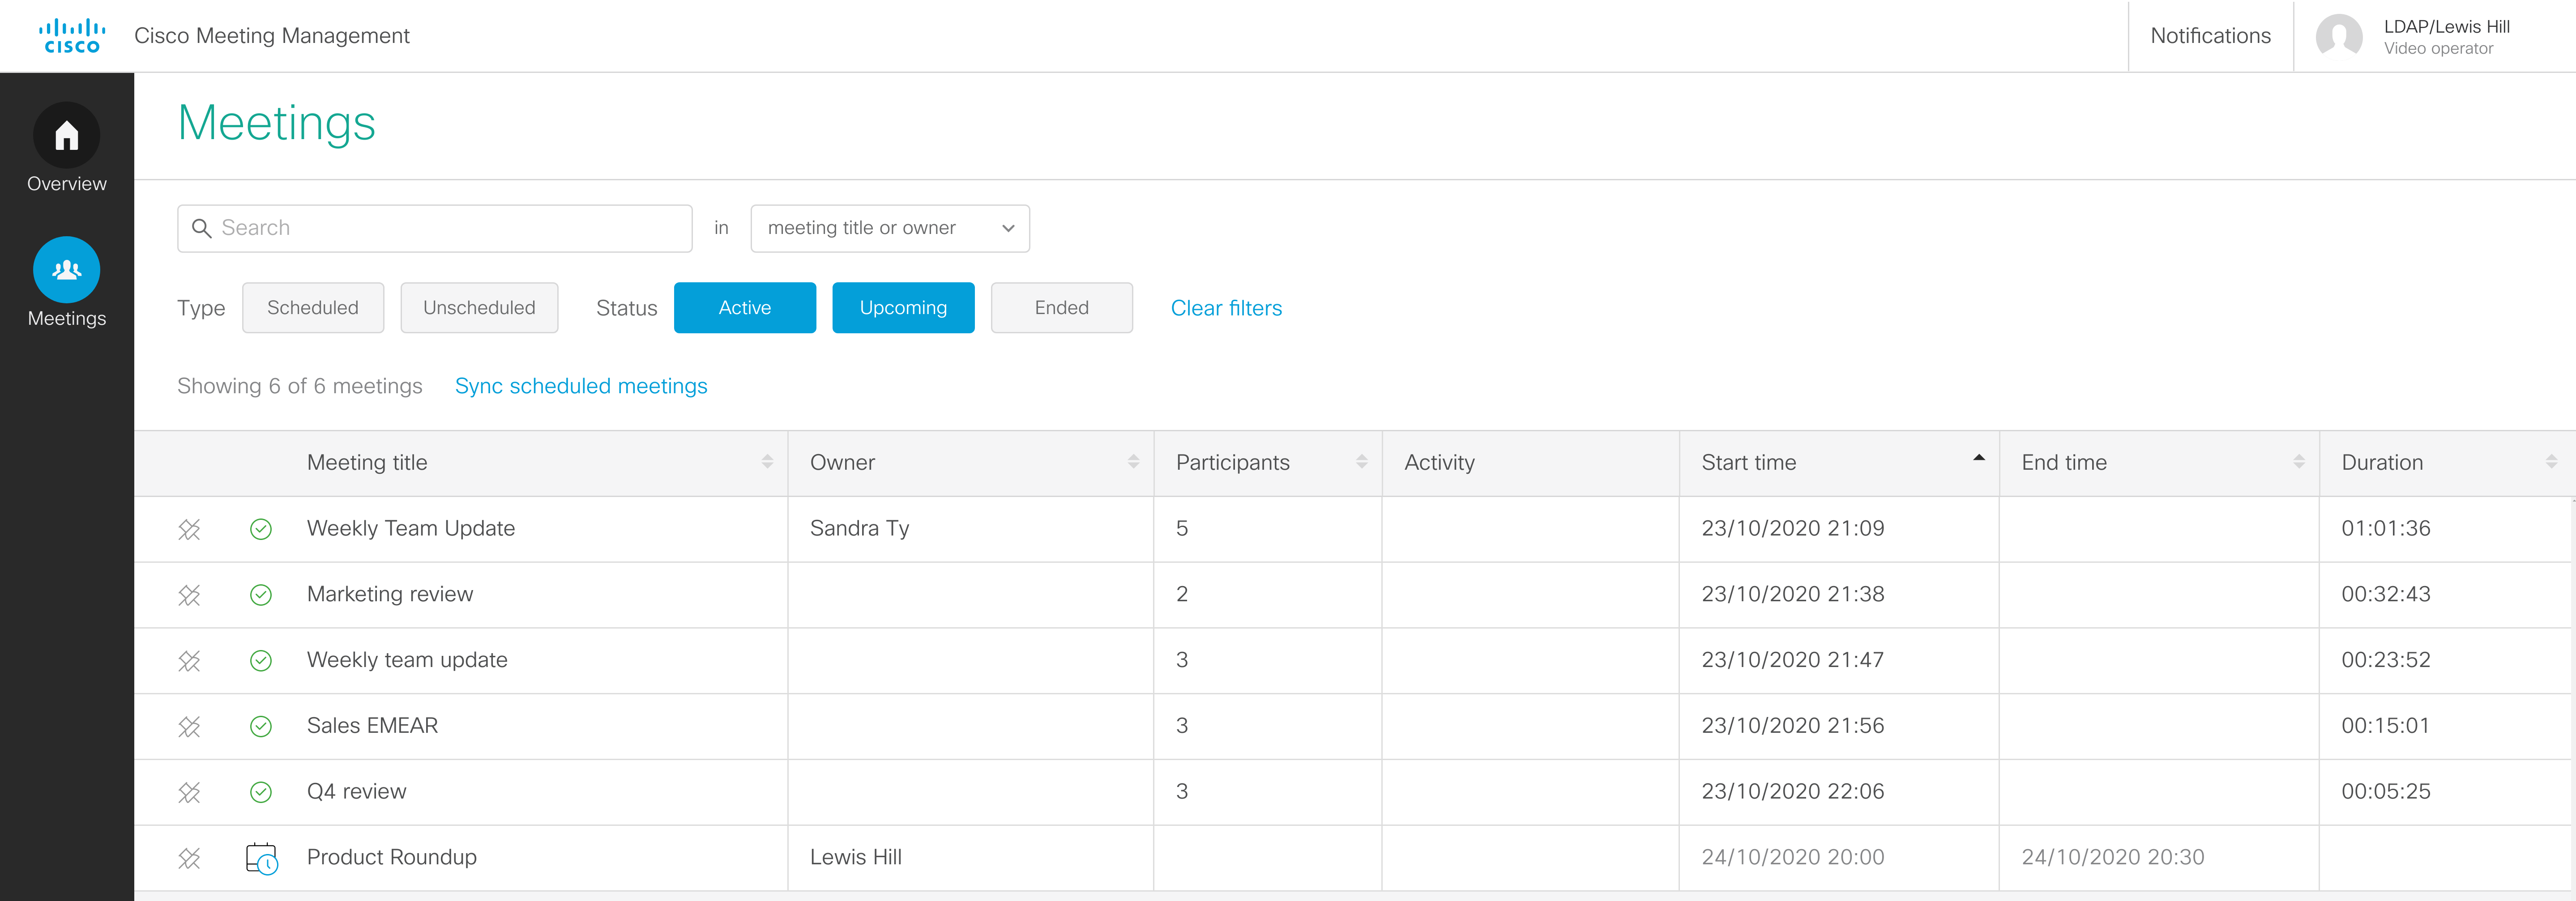This screenshot has height=901, width=2576.
Task: Click Sync scheduled meetings
Action: point(581,386)
